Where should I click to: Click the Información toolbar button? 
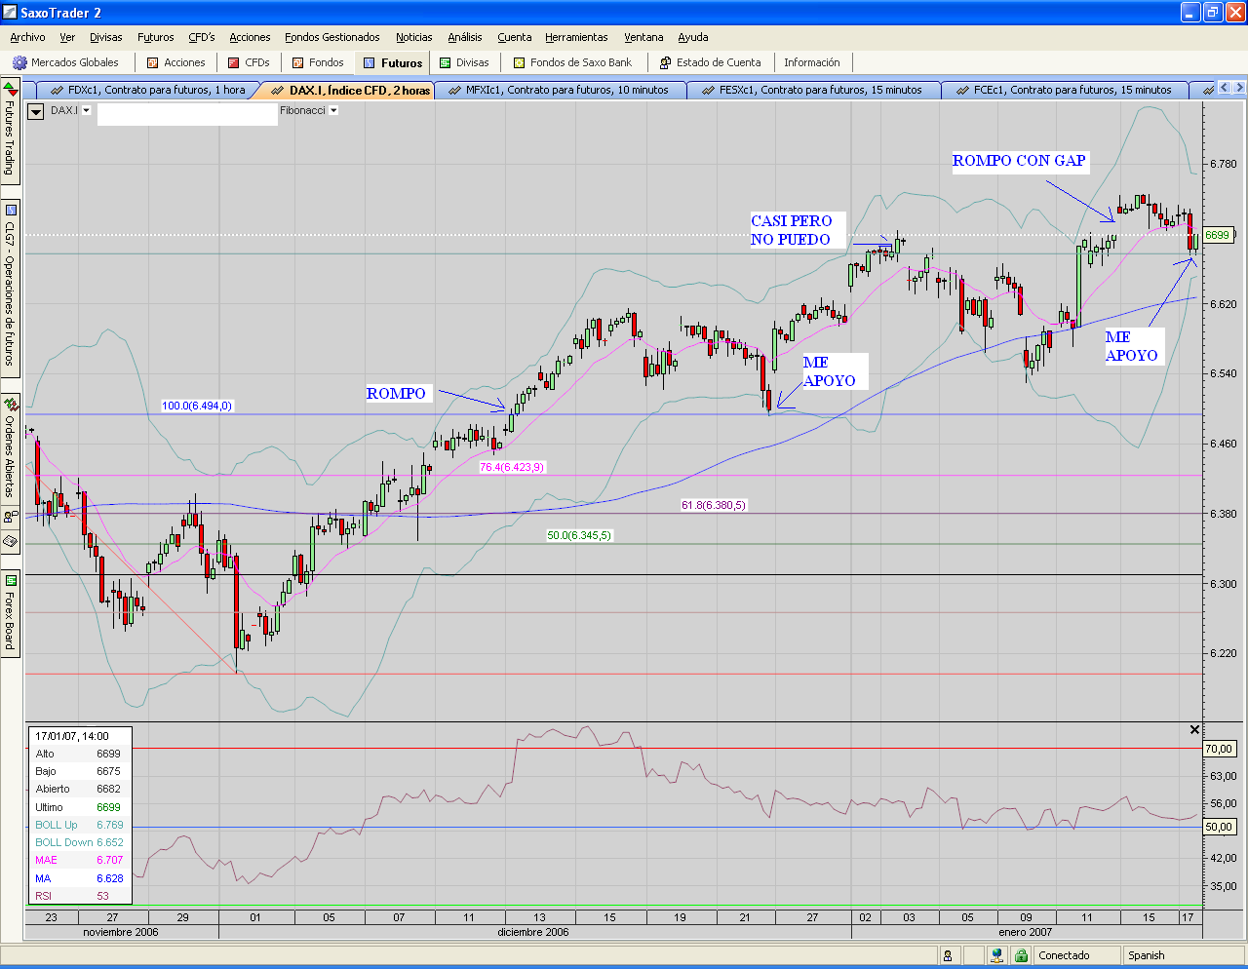812,62
